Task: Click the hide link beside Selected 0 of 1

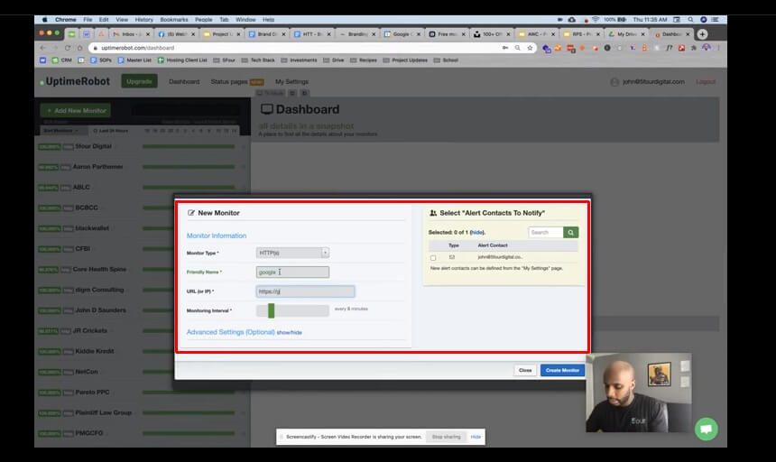Action: pyautogui.click(x=476, y=233)
